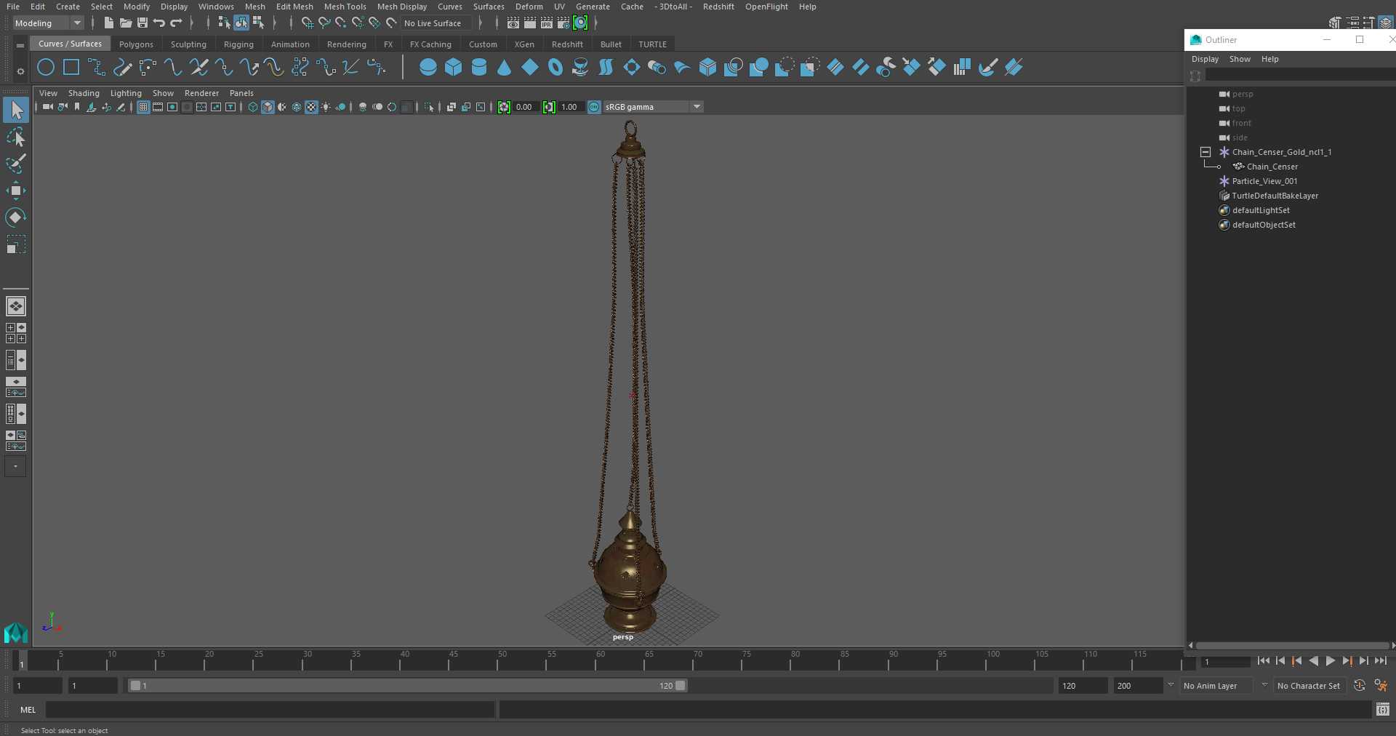This screenshot has height=736, width=1396.
Task: Open the Outliner Show menu
Action: coord(1240,59)
